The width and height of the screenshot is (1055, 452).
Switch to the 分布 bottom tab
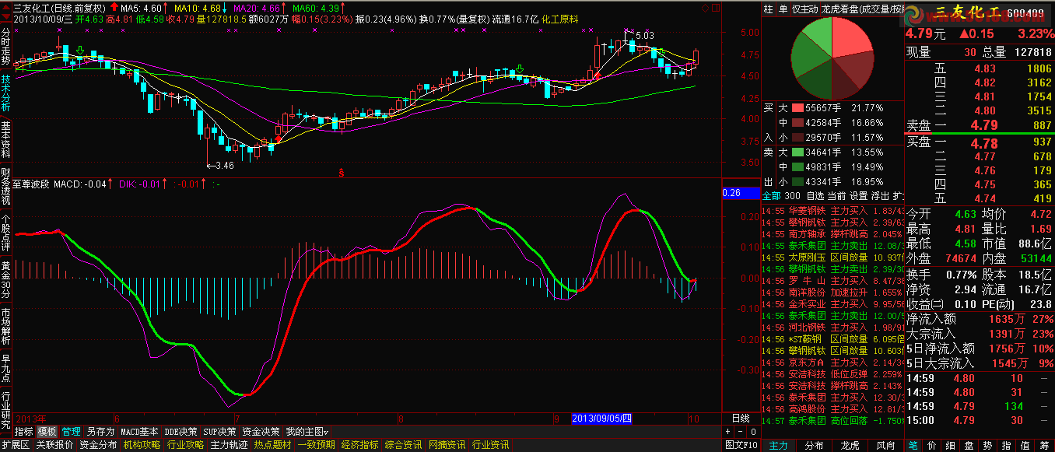815,445
